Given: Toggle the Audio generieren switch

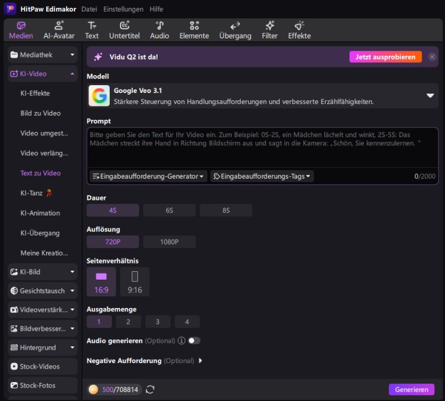Looking at the screenshot, I should pos(194,340).
